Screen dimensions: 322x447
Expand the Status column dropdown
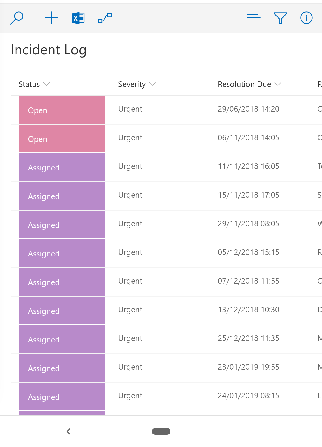tap(47, 84)
